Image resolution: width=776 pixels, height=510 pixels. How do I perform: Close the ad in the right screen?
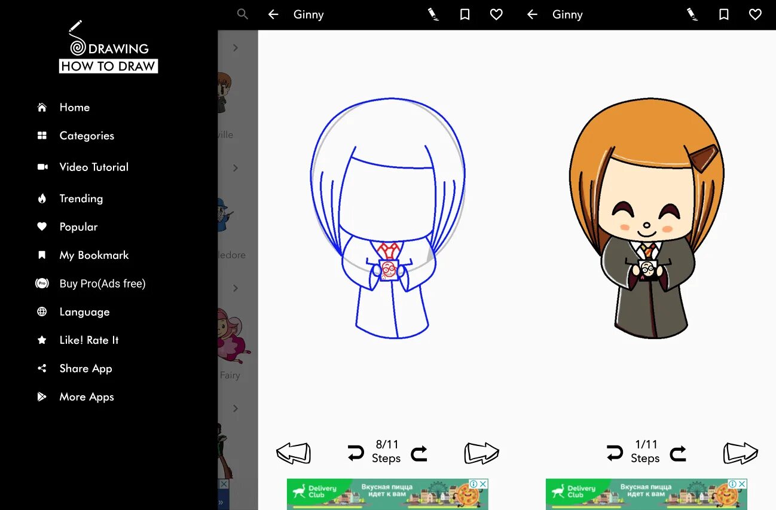point(742,484)
